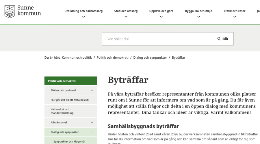This screenshot has height=144, width=260.
Task: Go to Kommun och politik breadcrumb
Action: (x=77, y=57)
